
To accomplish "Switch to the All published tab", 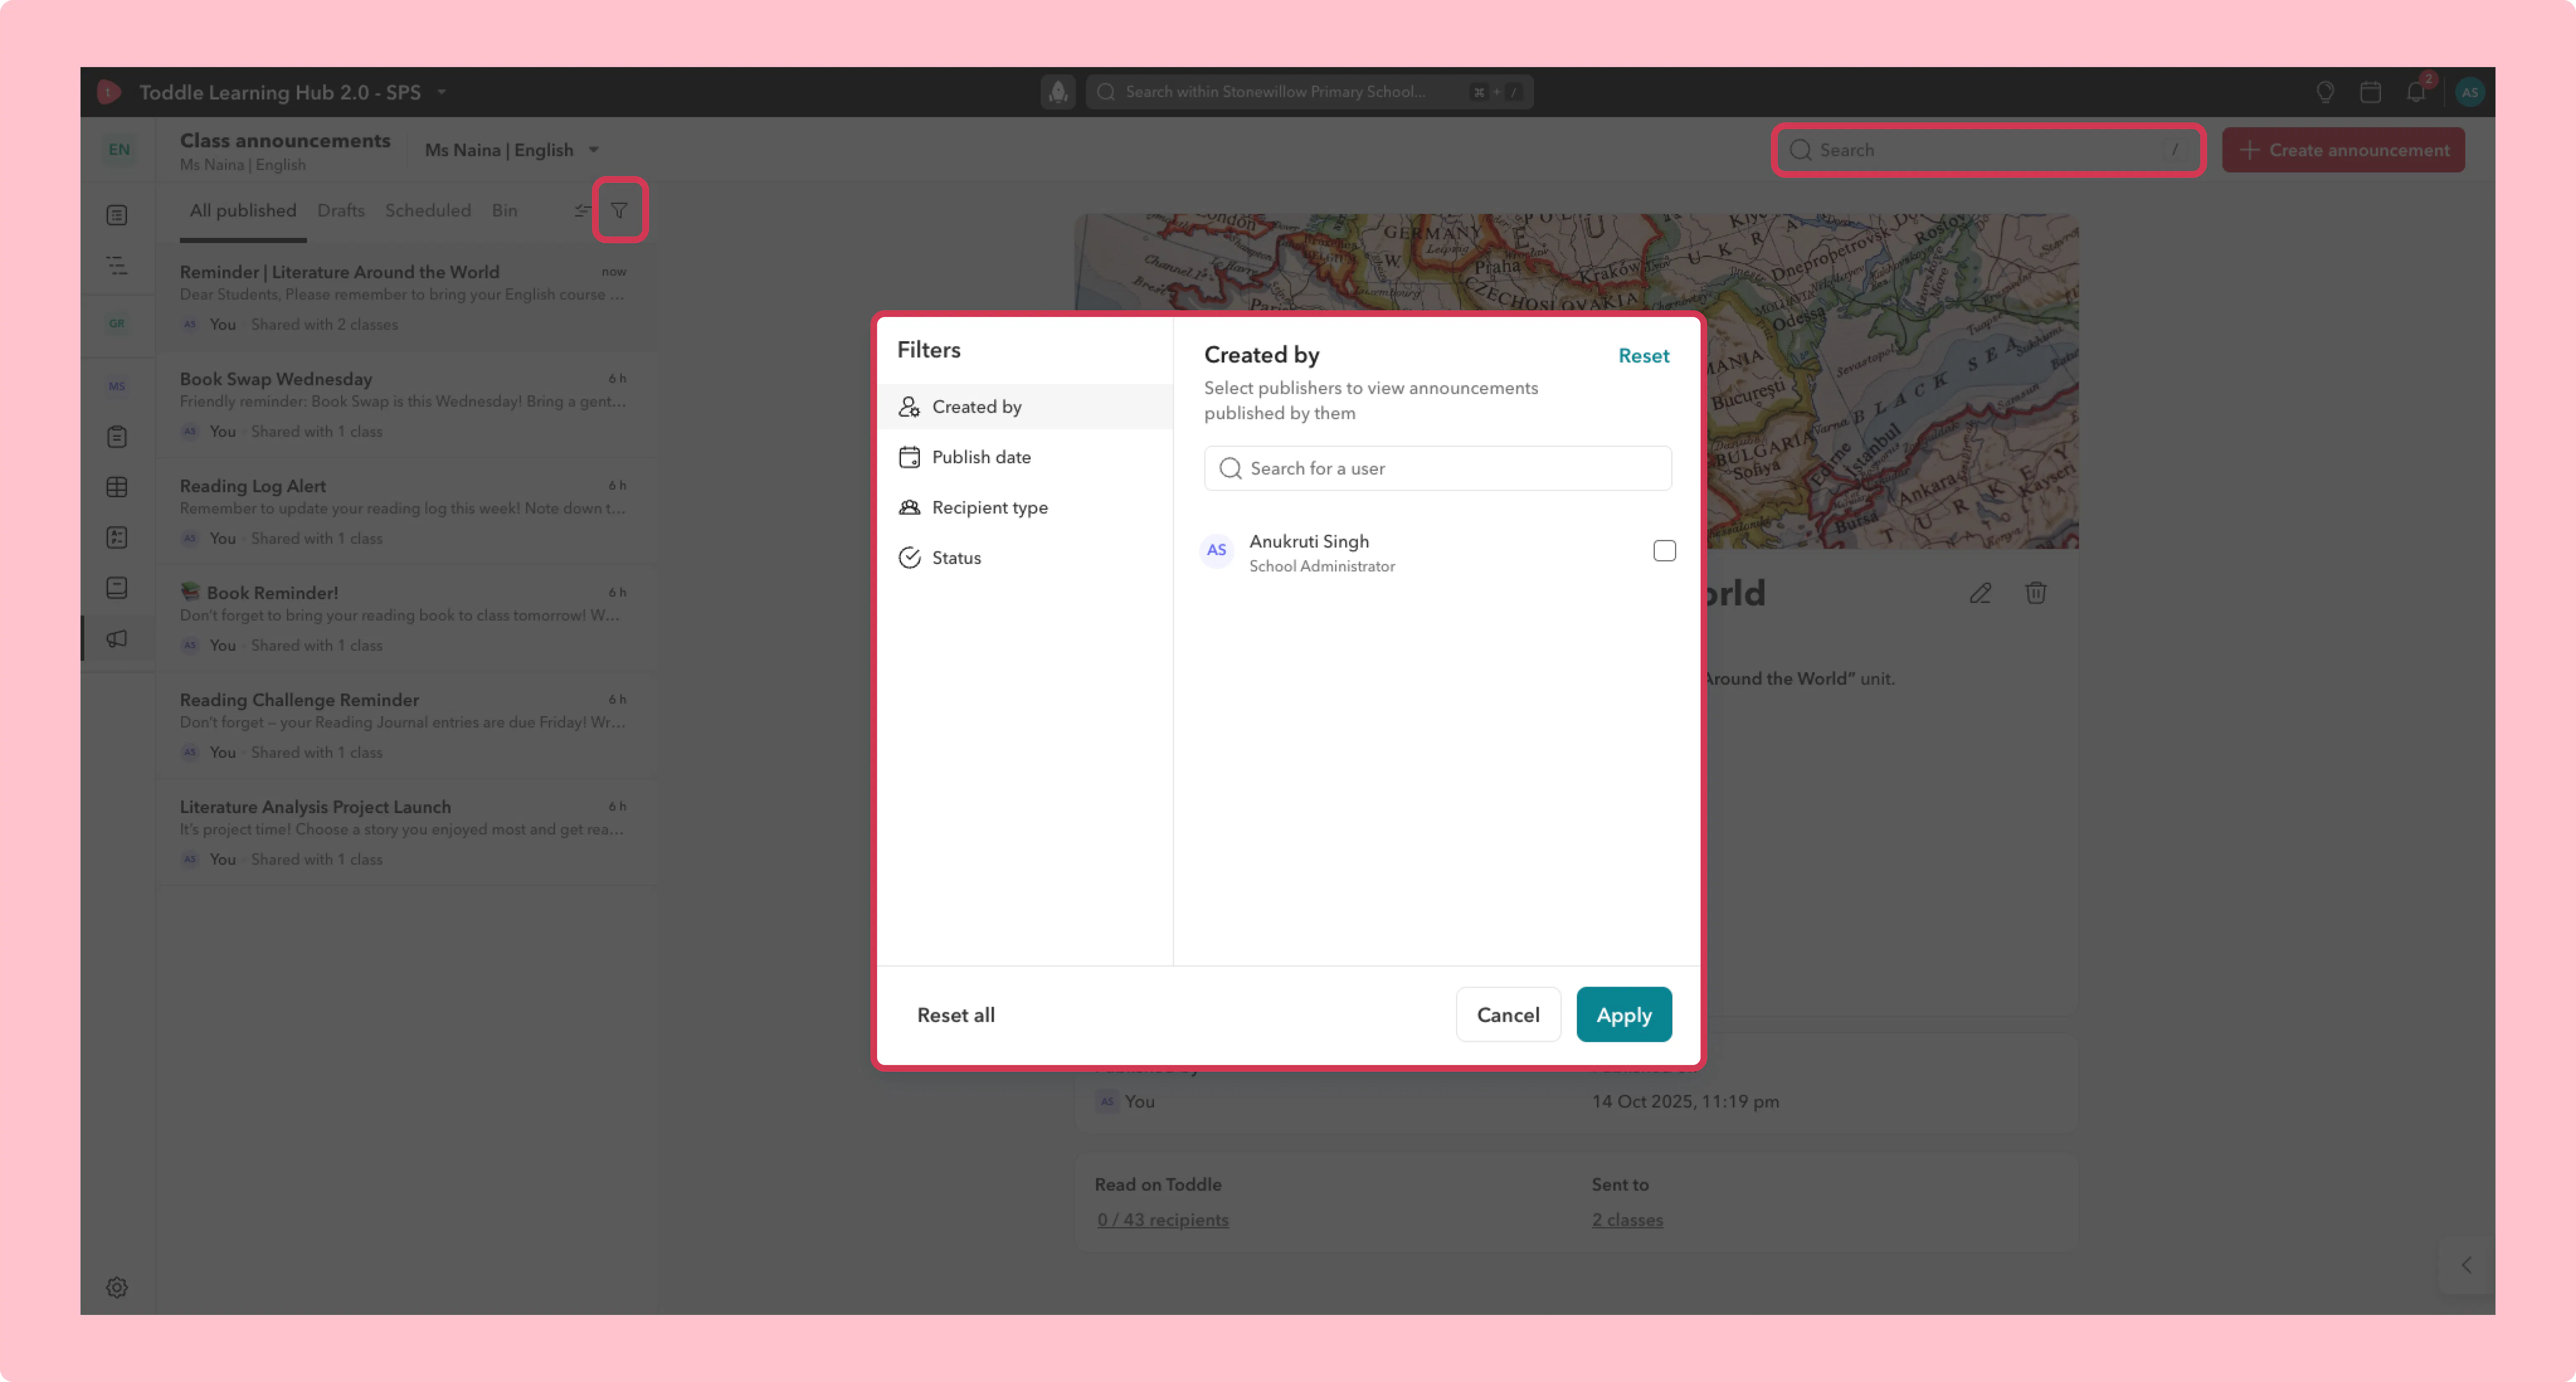I will 243,210.
